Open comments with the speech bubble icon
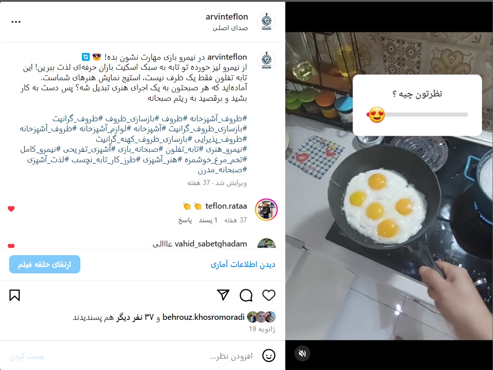This screenshot has height=370, width=493. pyautogui.click(x=246, y=295)
